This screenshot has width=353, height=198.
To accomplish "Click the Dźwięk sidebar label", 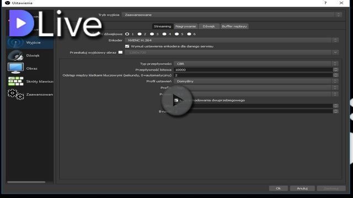I will [x=33, y=56].
